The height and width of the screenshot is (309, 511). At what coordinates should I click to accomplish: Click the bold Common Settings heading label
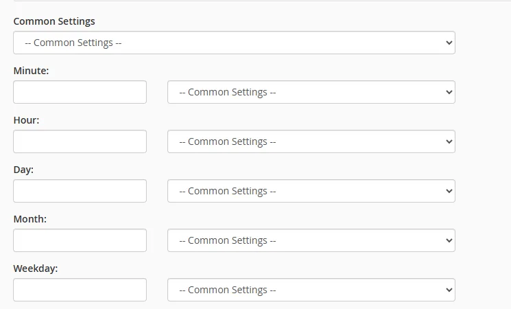coord(54,21)
